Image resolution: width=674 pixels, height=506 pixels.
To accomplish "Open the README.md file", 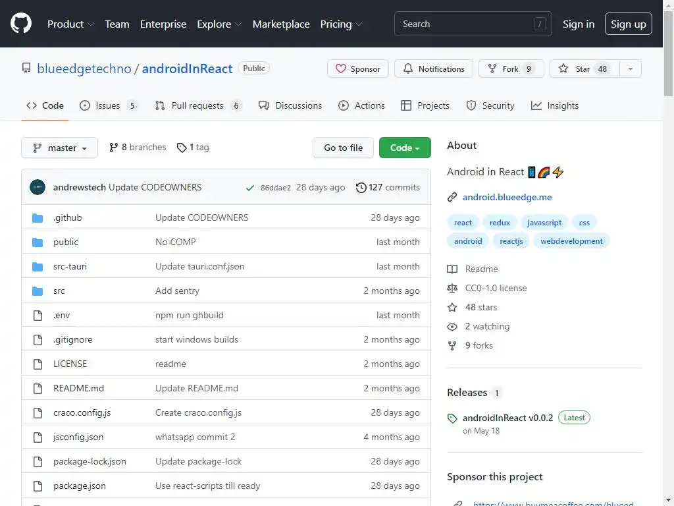I will [x=79, y=389].
